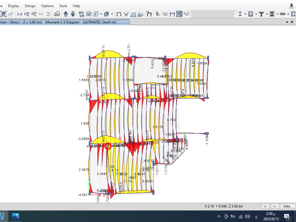The width and height of the screenshot is (296, 222).
Task: Open a plan view using the pln icon
Action: 27,14
